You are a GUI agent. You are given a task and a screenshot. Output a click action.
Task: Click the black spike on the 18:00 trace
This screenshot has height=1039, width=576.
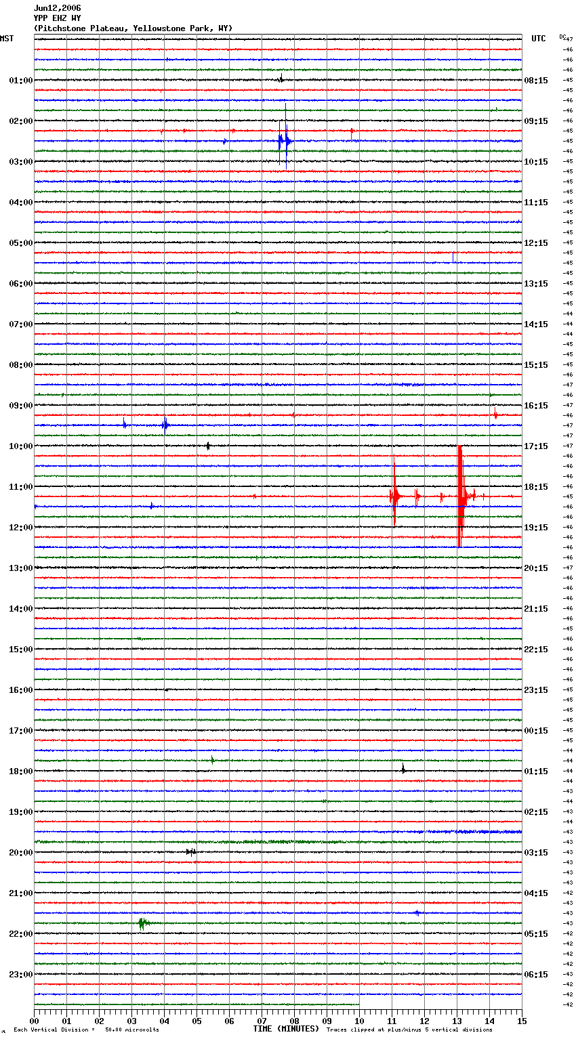[403, 769]
